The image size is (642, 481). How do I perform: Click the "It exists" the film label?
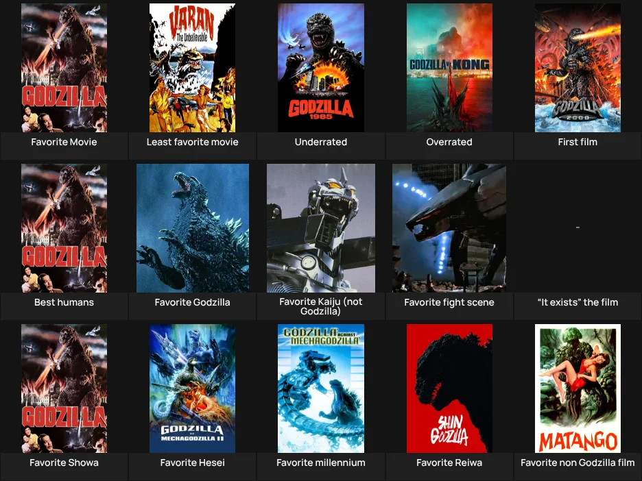[x=578, y=302]
